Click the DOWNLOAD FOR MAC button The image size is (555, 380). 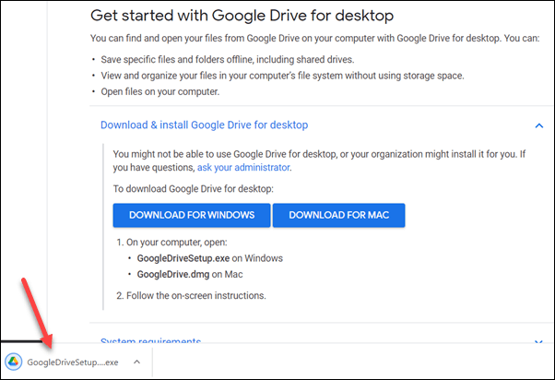click(338, 215)
